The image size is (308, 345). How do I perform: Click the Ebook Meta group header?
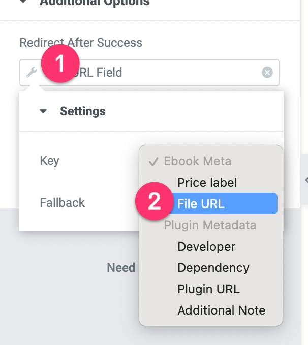click(x=198, y=161)
